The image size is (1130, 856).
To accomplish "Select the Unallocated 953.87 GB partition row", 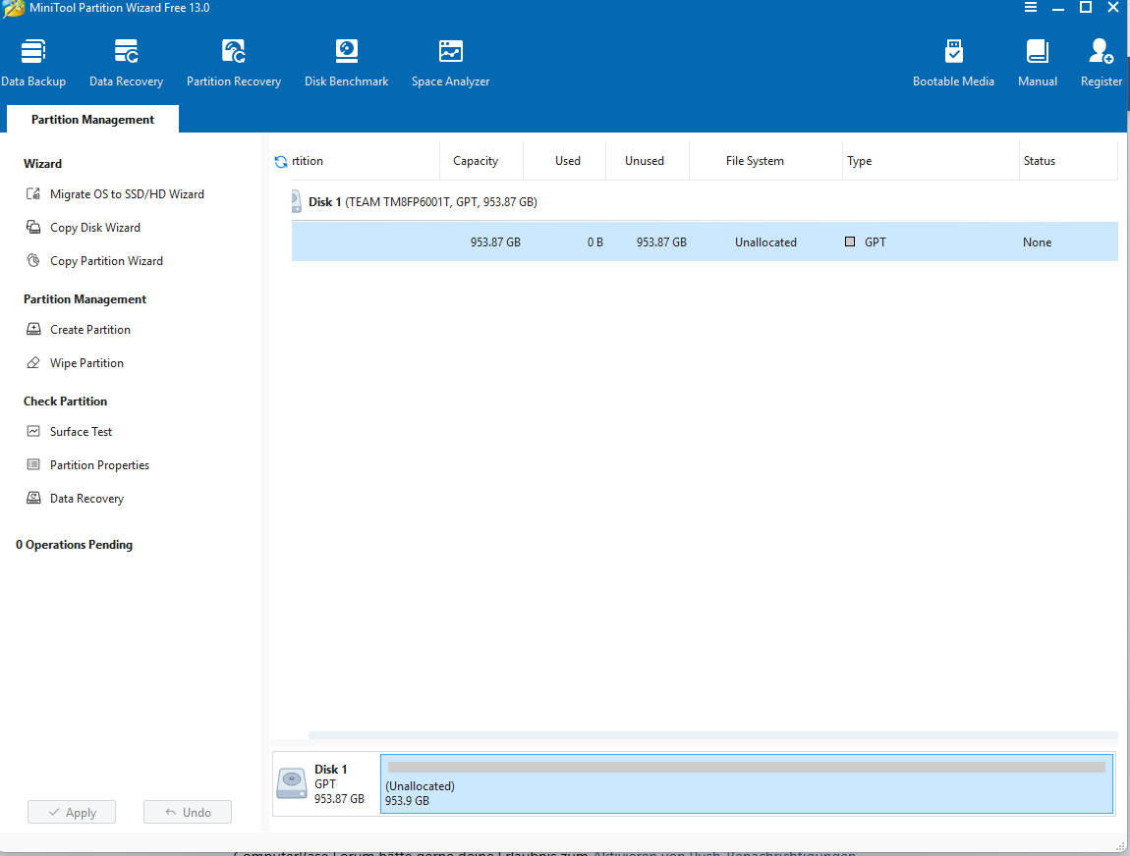I will pos(705,241).
